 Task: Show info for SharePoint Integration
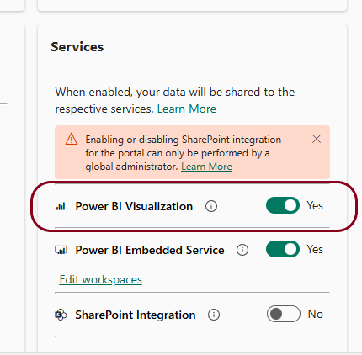point(214,315)
